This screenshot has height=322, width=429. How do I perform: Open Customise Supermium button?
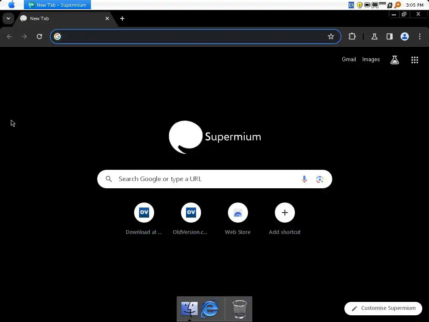pos(383,308)
